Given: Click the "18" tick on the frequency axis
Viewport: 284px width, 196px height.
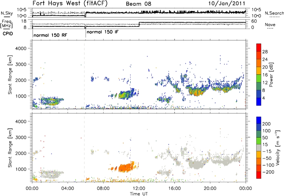Looking at the screenshot, I should [x=24, y=21].
